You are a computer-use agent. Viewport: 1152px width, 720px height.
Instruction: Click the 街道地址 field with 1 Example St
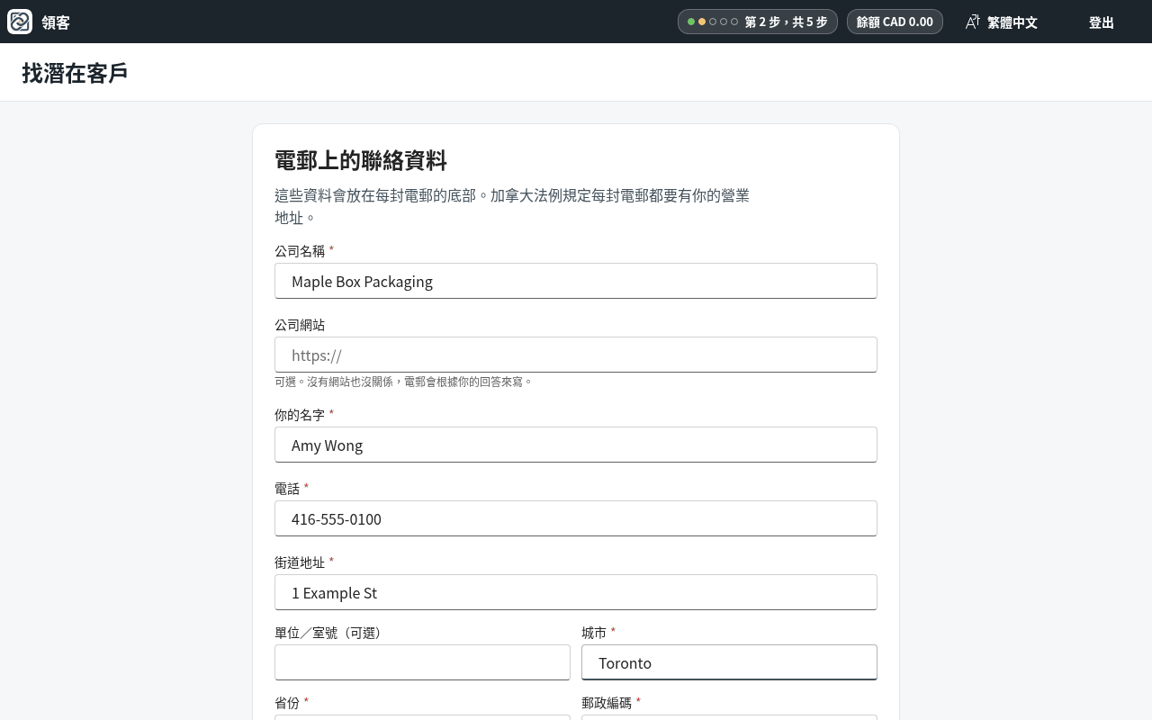pos(576,592)
